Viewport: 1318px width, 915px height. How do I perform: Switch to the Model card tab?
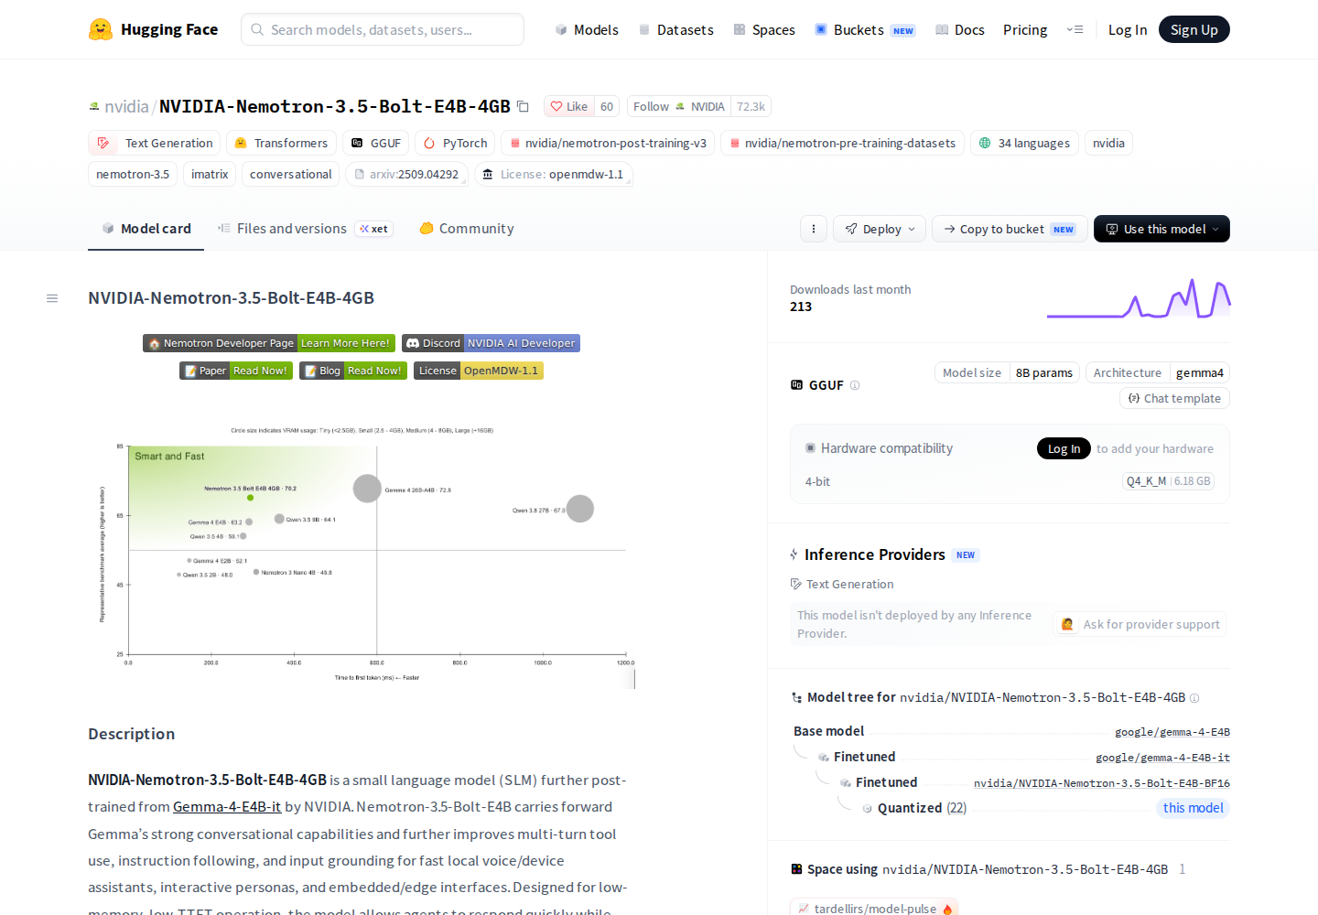(x=146, y=229)
